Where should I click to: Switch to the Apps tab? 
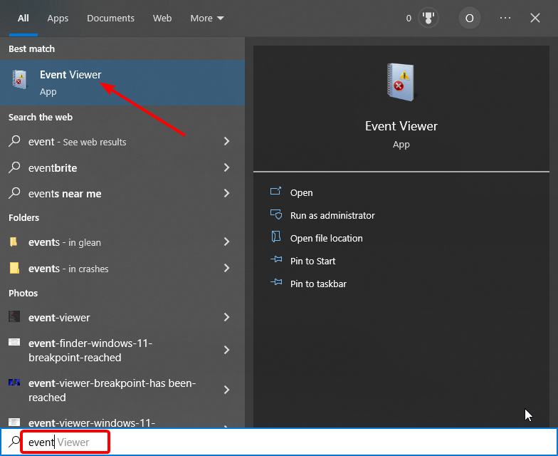(58, 19)
